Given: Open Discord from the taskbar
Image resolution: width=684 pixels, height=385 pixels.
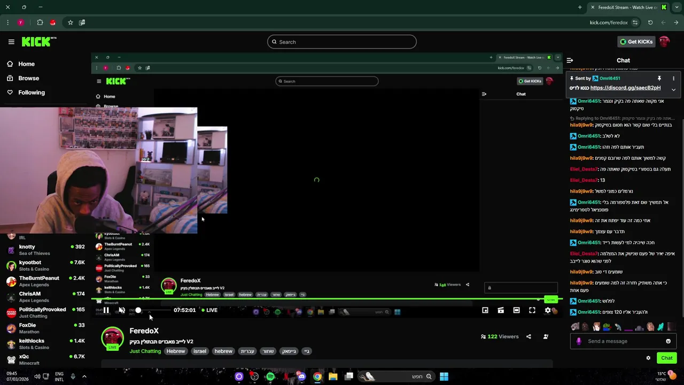Looking at the screenshot, I should point(302,376).
